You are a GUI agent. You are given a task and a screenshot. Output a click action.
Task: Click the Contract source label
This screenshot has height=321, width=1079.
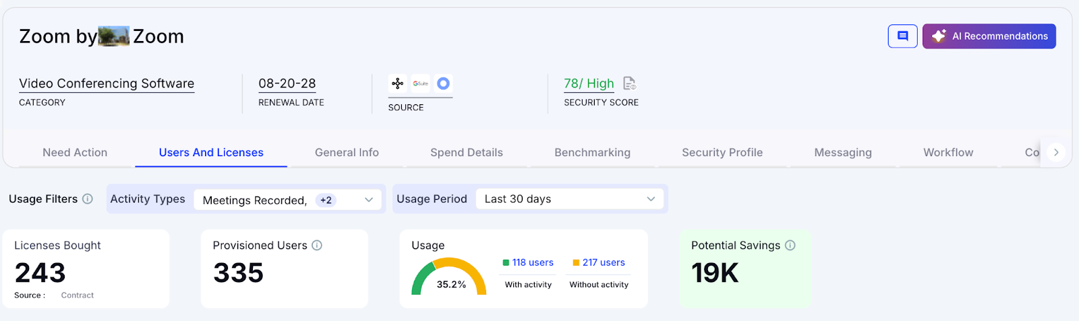click(78, 295)
